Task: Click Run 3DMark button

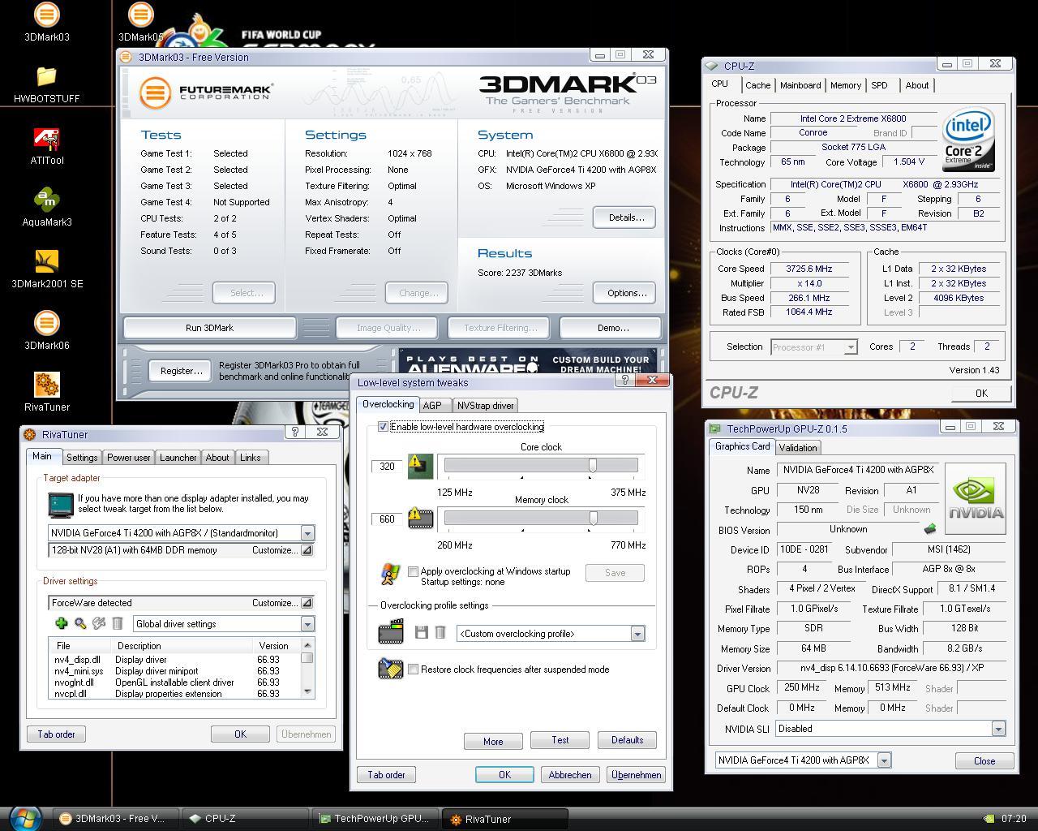Action: click(209, 328)
